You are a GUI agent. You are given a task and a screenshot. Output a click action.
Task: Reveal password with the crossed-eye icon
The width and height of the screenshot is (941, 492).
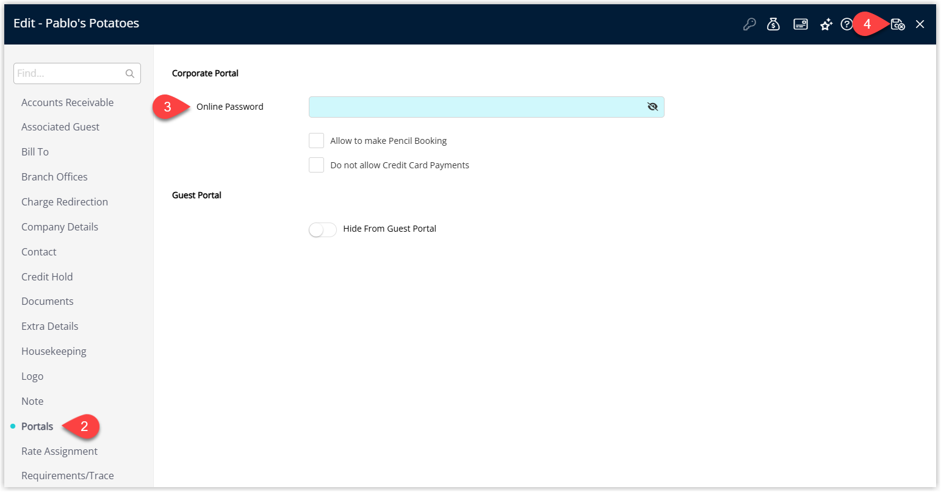(x=652, y=107)
